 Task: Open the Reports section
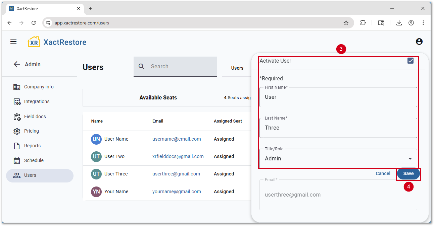(x=32, y=146)
